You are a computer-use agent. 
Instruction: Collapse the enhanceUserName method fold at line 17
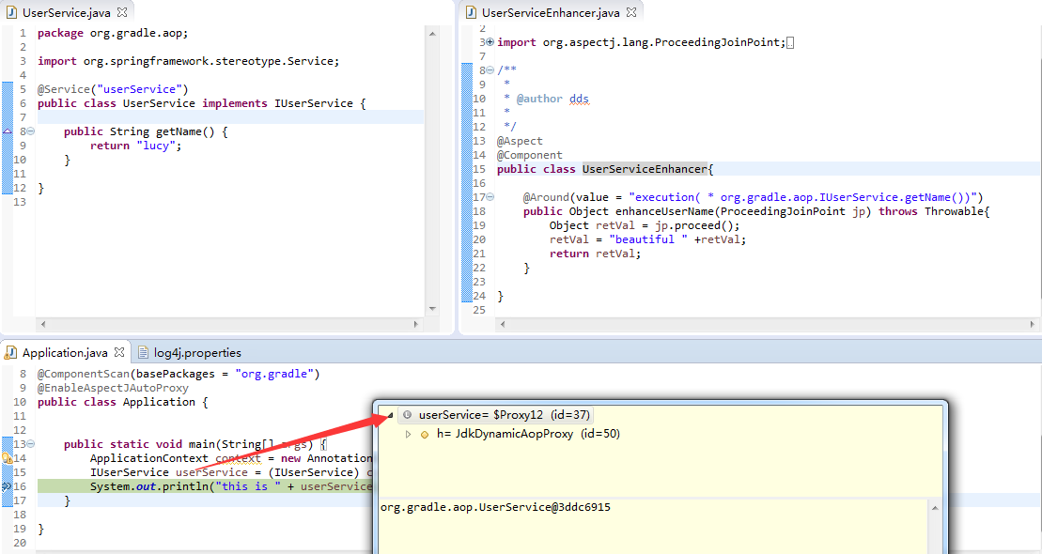coord(490,197)
